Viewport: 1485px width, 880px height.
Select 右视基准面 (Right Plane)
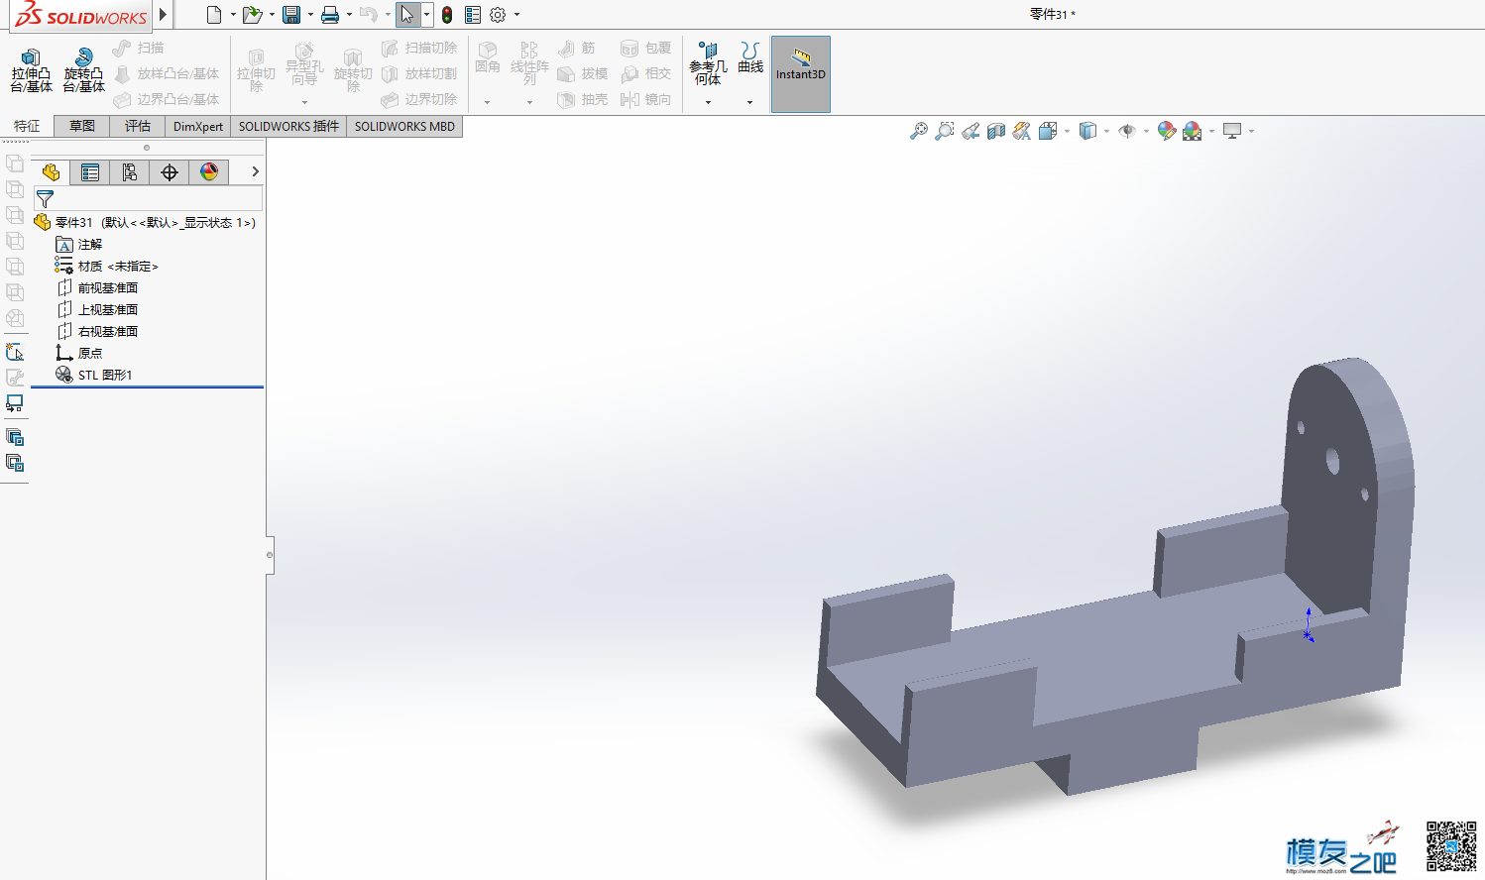(97, 332)
